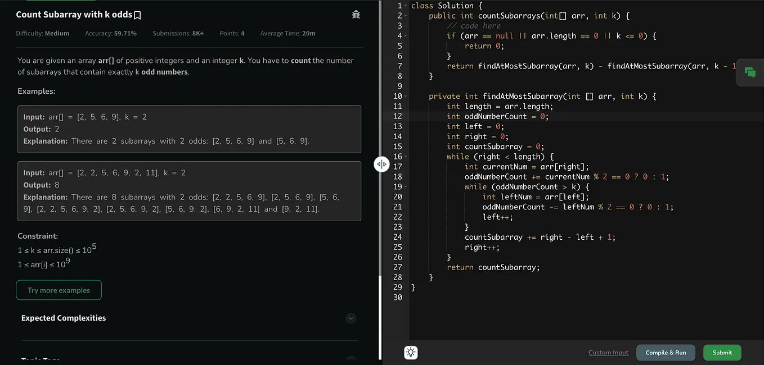764x365 pixels.
Task: Click the second example with Output 8
Action: pyautogui.click(x=189, y=191)
